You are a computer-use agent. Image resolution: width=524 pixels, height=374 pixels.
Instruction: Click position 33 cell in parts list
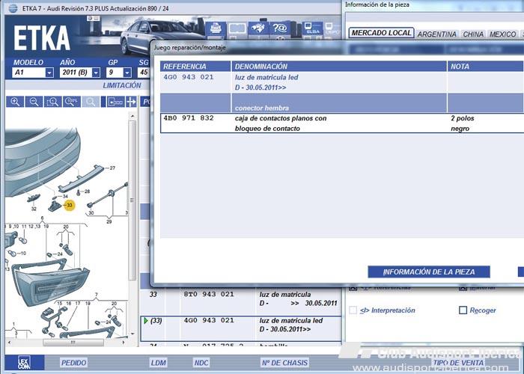tap(153, 295)
